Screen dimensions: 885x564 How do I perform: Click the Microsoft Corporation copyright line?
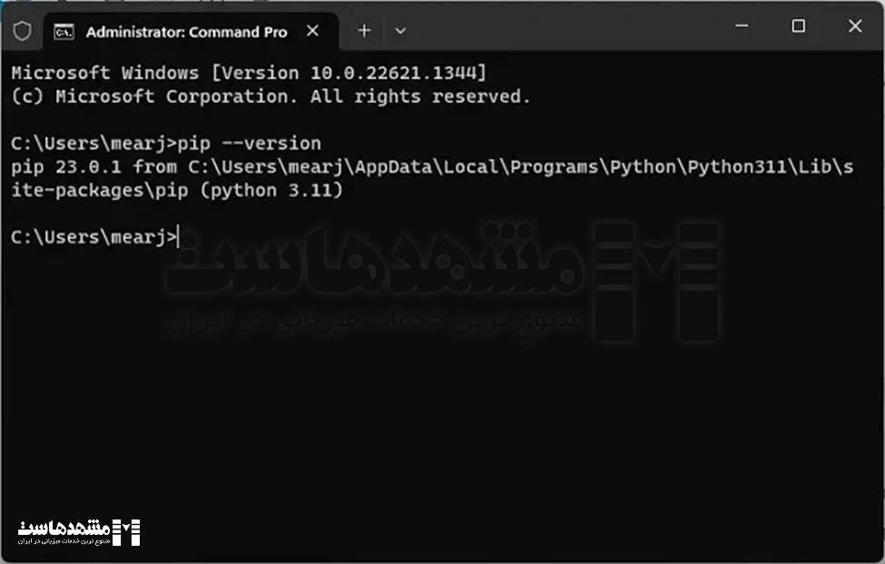[270, 96]
